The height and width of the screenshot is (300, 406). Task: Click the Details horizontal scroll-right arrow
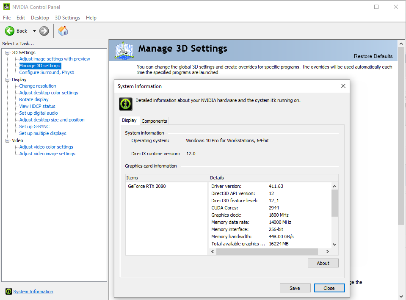[x=328, y=251]
